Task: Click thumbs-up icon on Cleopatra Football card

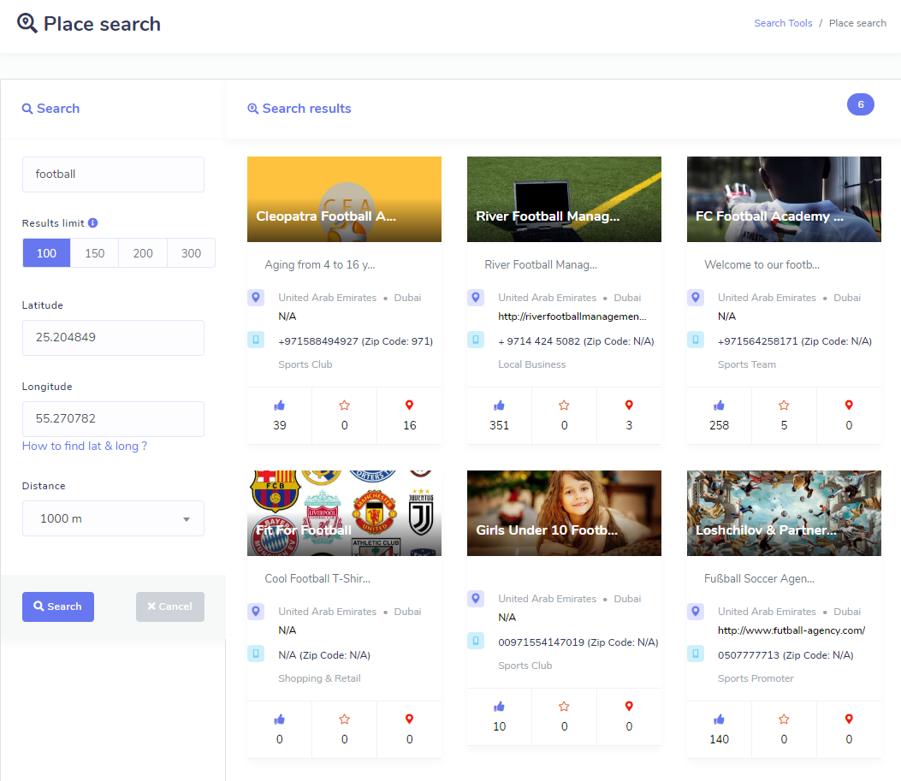Action: [x=279, y=405]
